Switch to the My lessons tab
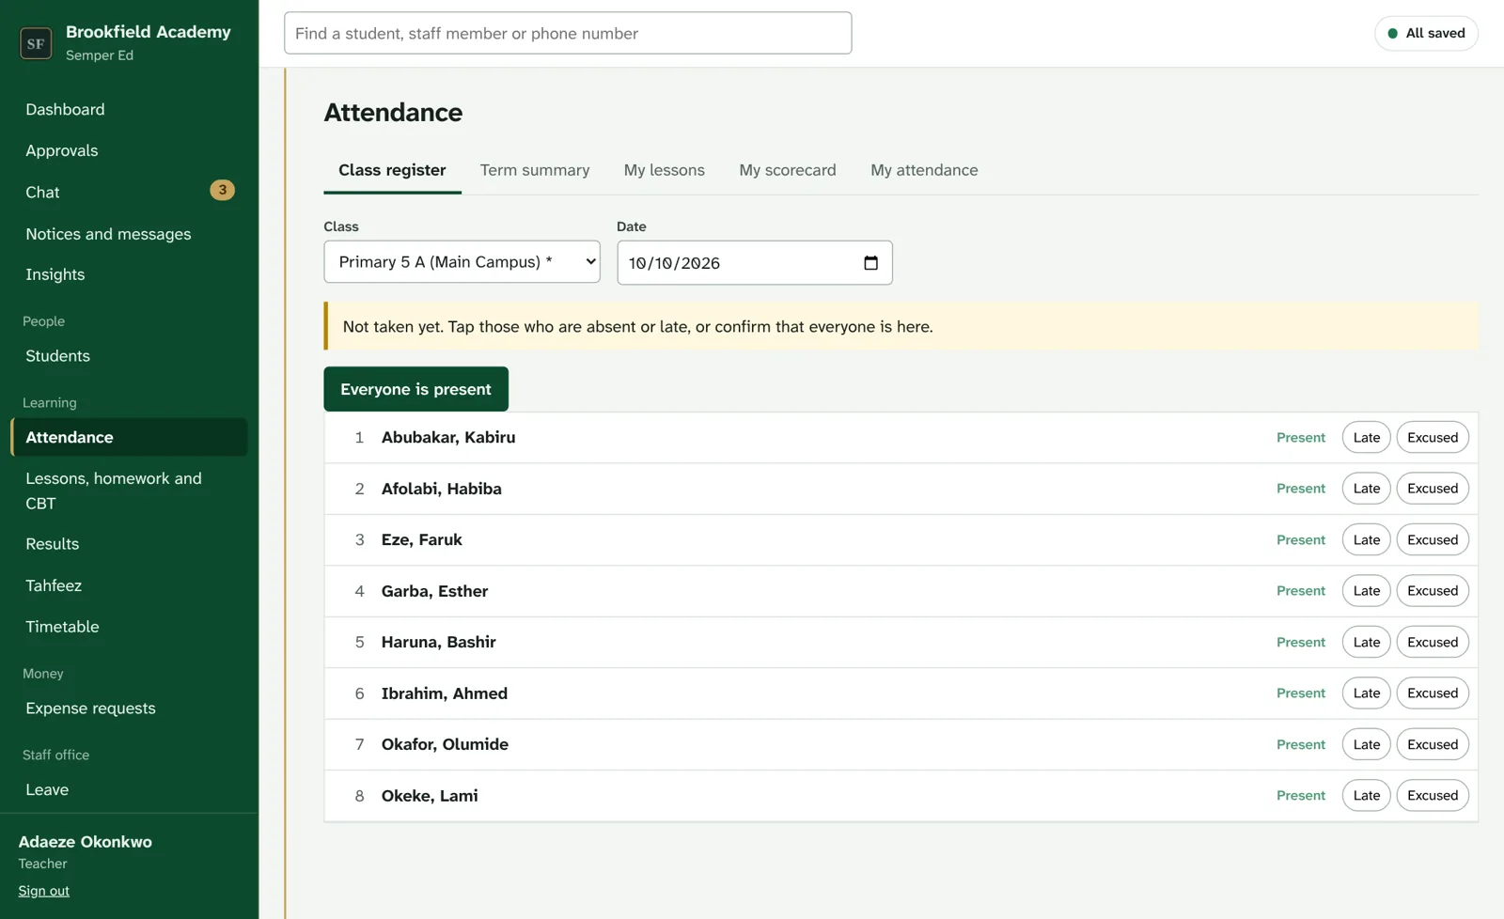The height and width of the screenshot is (919, 1504). click(664, 170)
